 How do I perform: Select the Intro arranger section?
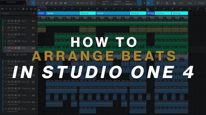point(42,13)
